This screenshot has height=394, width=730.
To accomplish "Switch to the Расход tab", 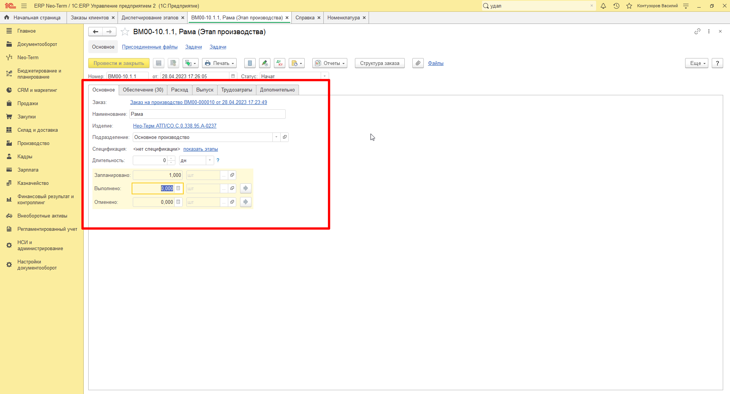I will (x=180, y=90).
